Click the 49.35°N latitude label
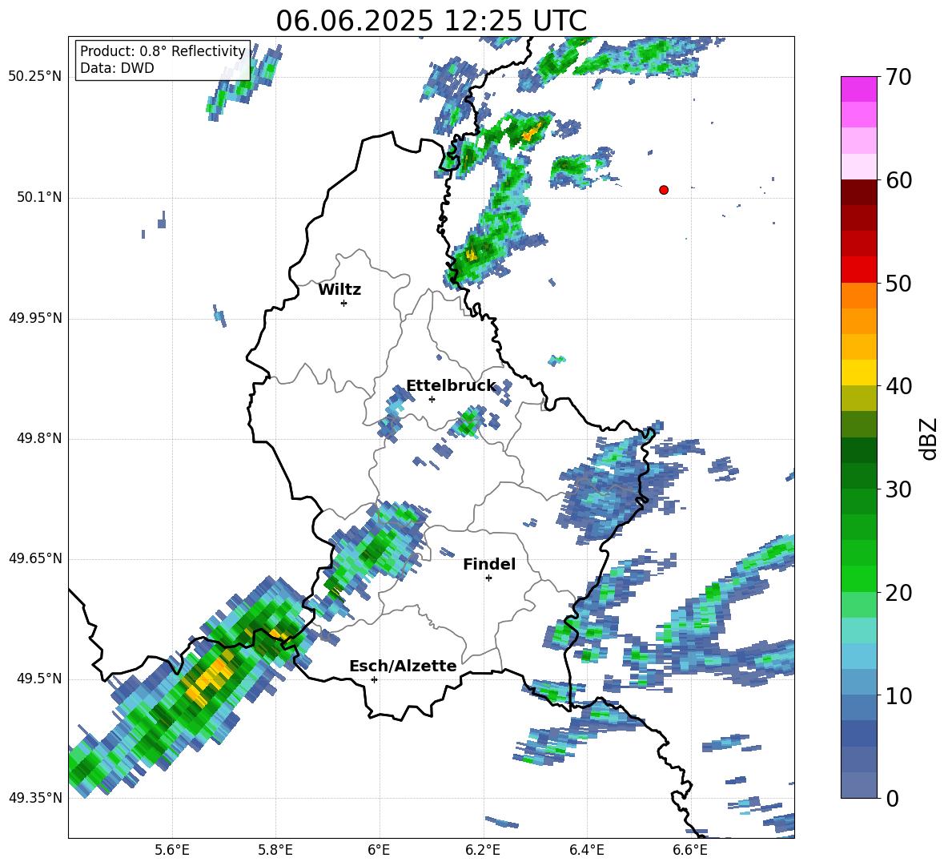The width and height of the screenshot is (948, 866). coord(35,798)
